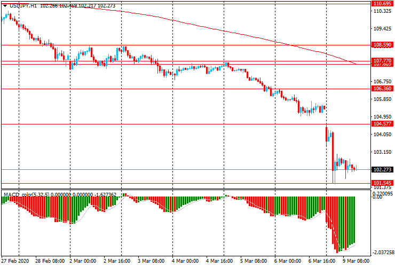Select the 103.150 price scale value
Viewport: 395px width, 267px height.
click(x=382, y=152)
